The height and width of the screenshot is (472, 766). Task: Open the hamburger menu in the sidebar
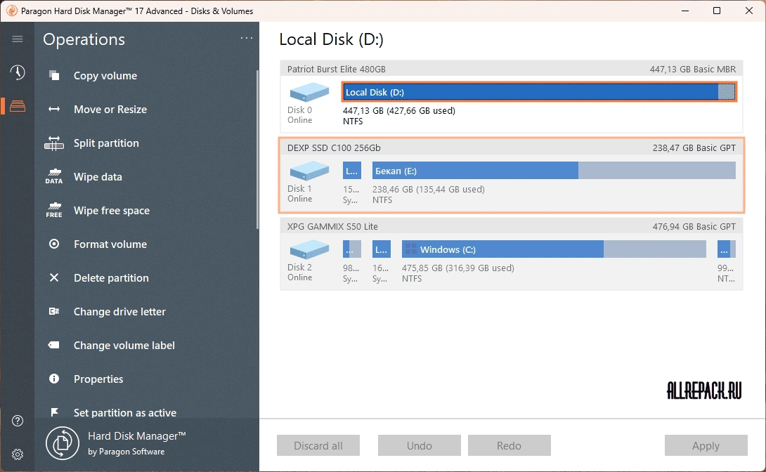pyautogui.click(x=18, y=39)
